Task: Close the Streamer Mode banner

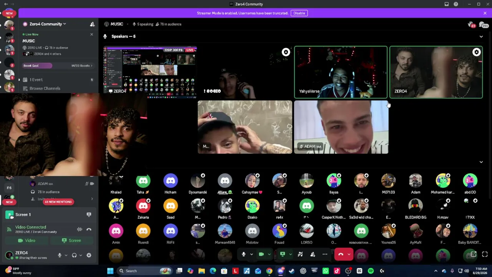Action: [x=485, y=13]
